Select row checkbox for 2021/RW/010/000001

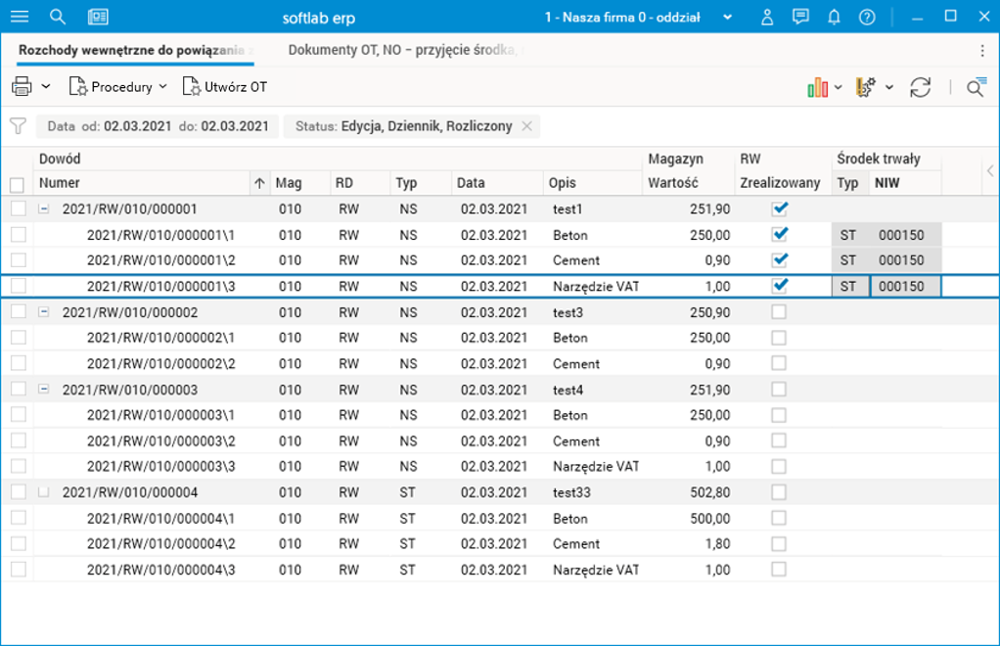(x=19, y=208)
